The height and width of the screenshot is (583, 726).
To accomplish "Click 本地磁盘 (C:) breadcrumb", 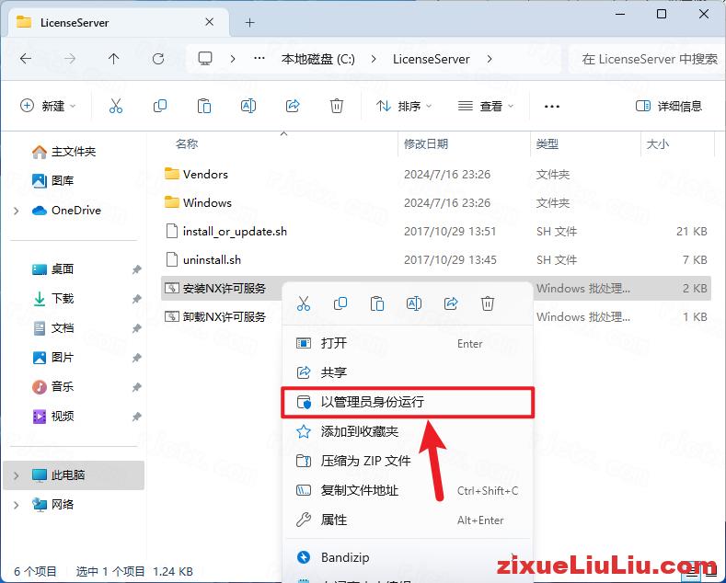I will (x=318, y=59).
